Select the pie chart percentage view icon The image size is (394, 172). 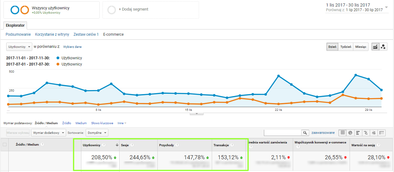[x=350, y=133]
